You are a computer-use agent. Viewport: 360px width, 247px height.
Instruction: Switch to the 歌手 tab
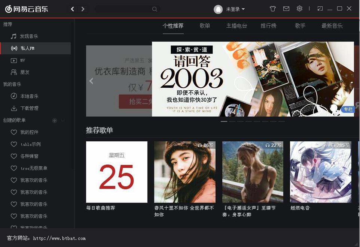[300, 26]
